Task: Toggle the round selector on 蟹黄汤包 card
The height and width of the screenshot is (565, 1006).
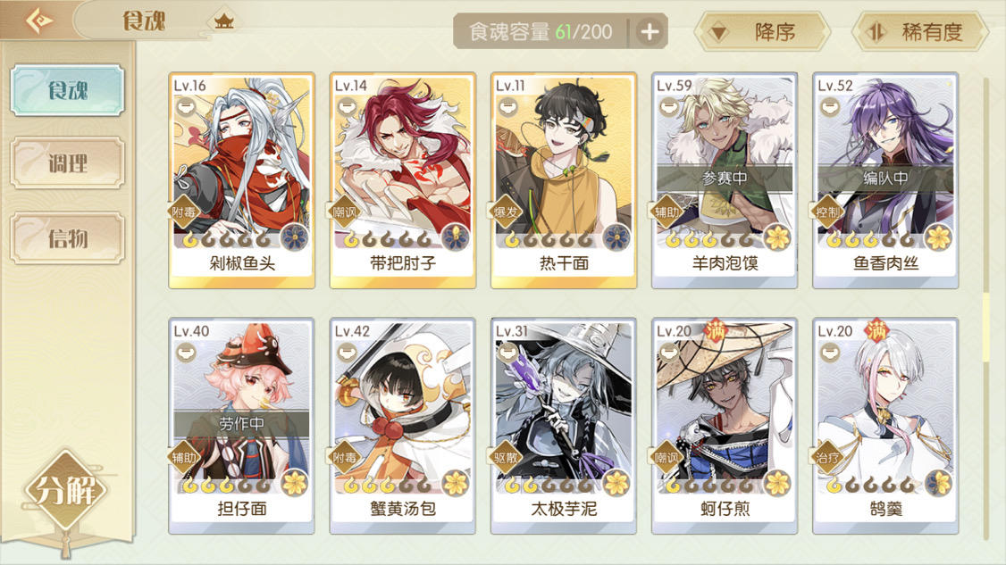Action: 347,352
